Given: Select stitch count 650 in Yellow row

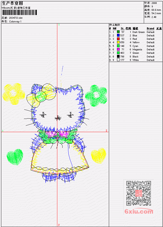Looking at the screenshot, I should point(122,42).
